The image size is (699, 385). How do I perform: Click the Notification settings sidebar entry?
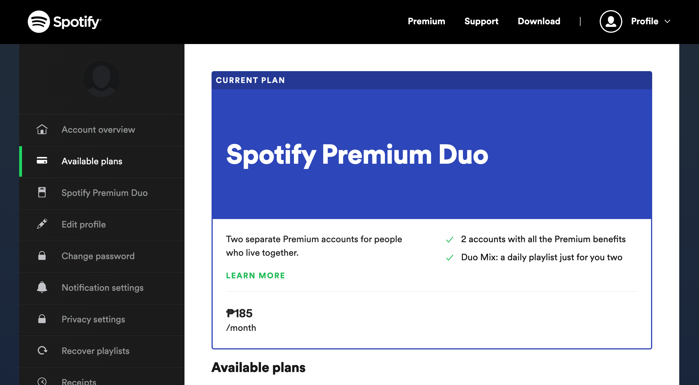(x=102, y=287)
